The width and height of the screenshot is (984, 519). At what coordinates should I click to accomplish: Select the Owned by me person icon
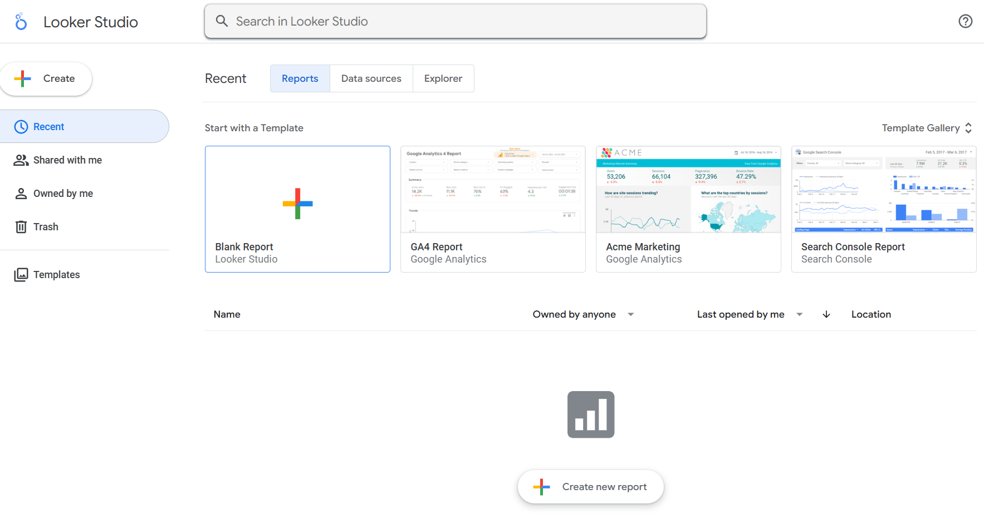point(21,193)
